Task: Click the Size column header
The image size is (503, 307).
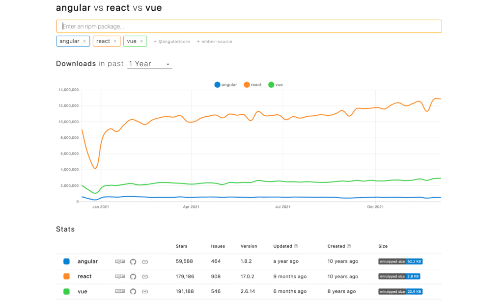Action: coord(383,246)
